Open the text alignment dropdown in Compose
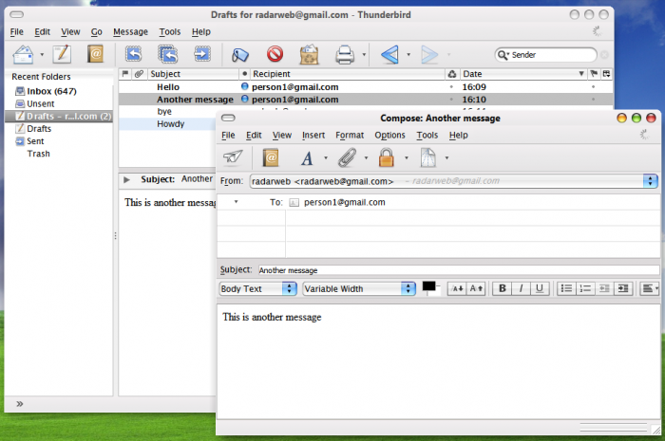This screenshot has height=441, width=665. pos(649,288)
